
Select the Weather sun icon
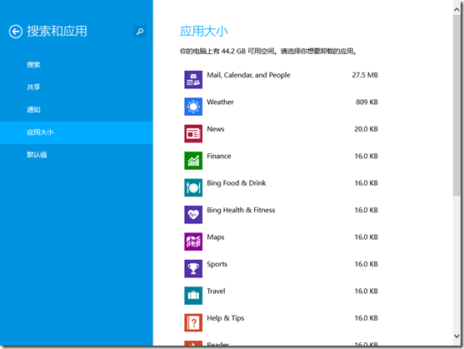tap(193, 107)
